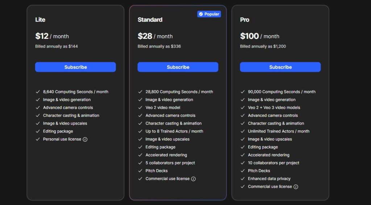Click Editing package in Lite plan
This screenshot has height=205, width=371.
pos(58,131)
